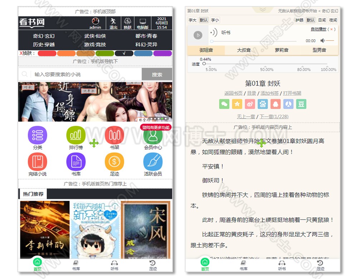Screen dimensions: 358x279
Task: Open 武侠·仙侠 category
Action: point(95,36)
